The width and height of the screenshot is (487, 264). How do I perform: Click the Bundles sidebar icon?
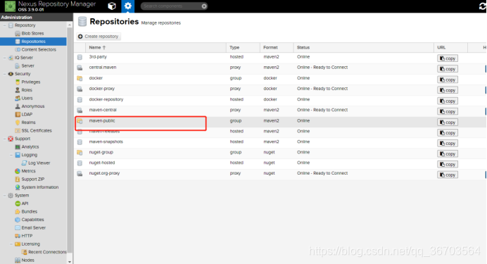pyautogui.click(x=18, y=212)
